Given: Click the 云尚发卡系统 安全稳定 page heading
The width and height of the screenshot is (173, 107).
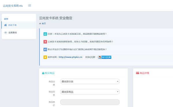Looking at the screenshot, I should [x=56, y=18].
